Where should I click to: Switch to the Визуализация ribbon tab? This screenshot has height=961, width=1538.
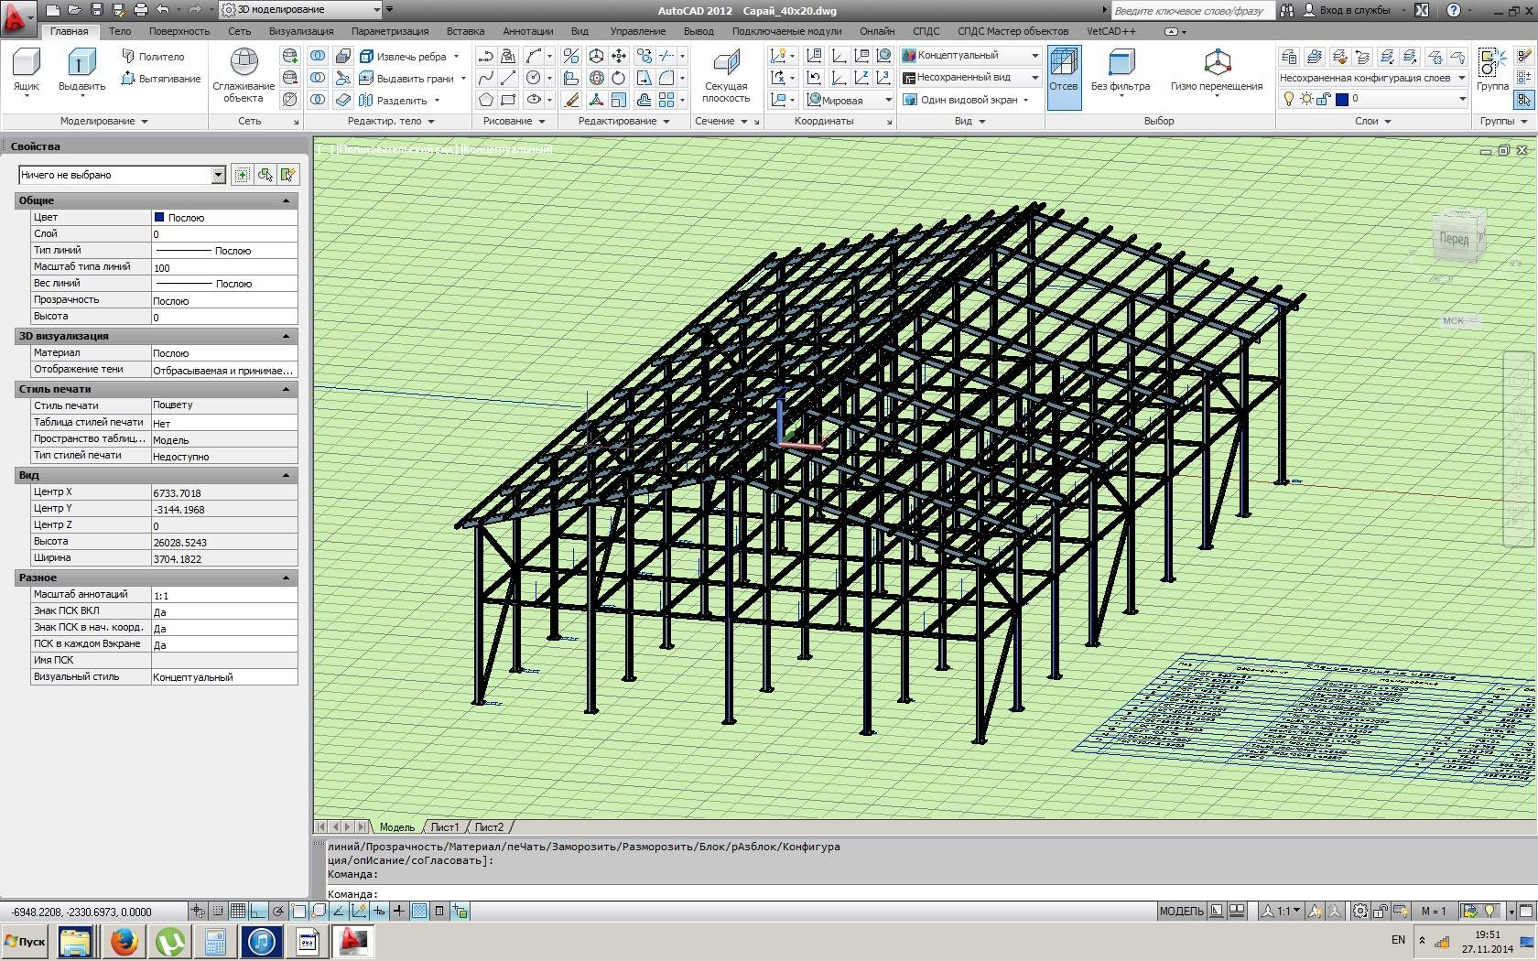tap(301, 31)
